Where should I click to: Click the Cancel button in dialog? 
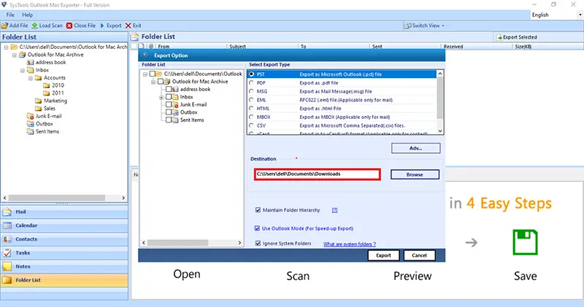(419, 255)
